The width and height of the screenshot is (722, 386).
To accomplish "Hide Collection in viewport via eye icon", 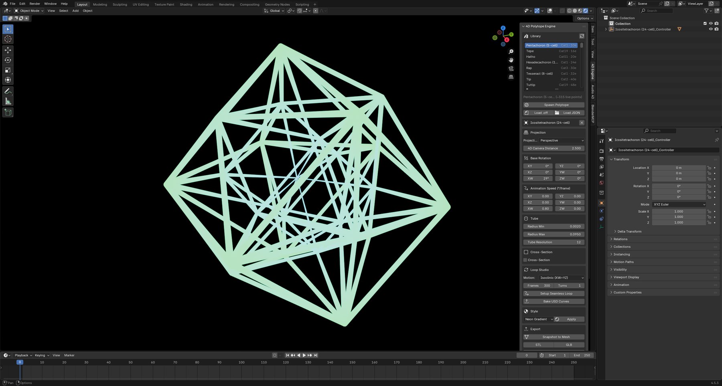I will point(711,24).
